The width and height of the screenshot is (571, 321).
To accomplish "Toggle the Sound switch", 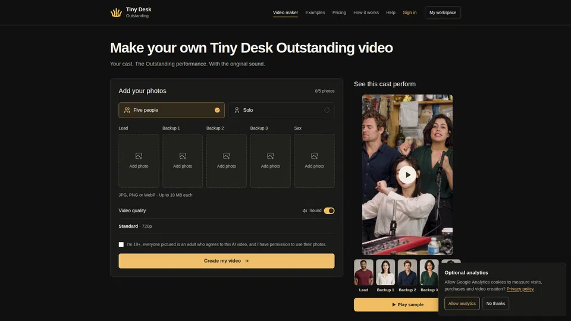I will pos(329,210).
